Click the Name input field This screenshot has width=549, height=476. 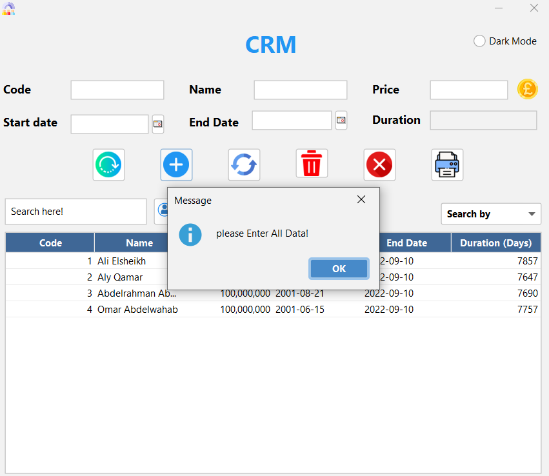301,90
